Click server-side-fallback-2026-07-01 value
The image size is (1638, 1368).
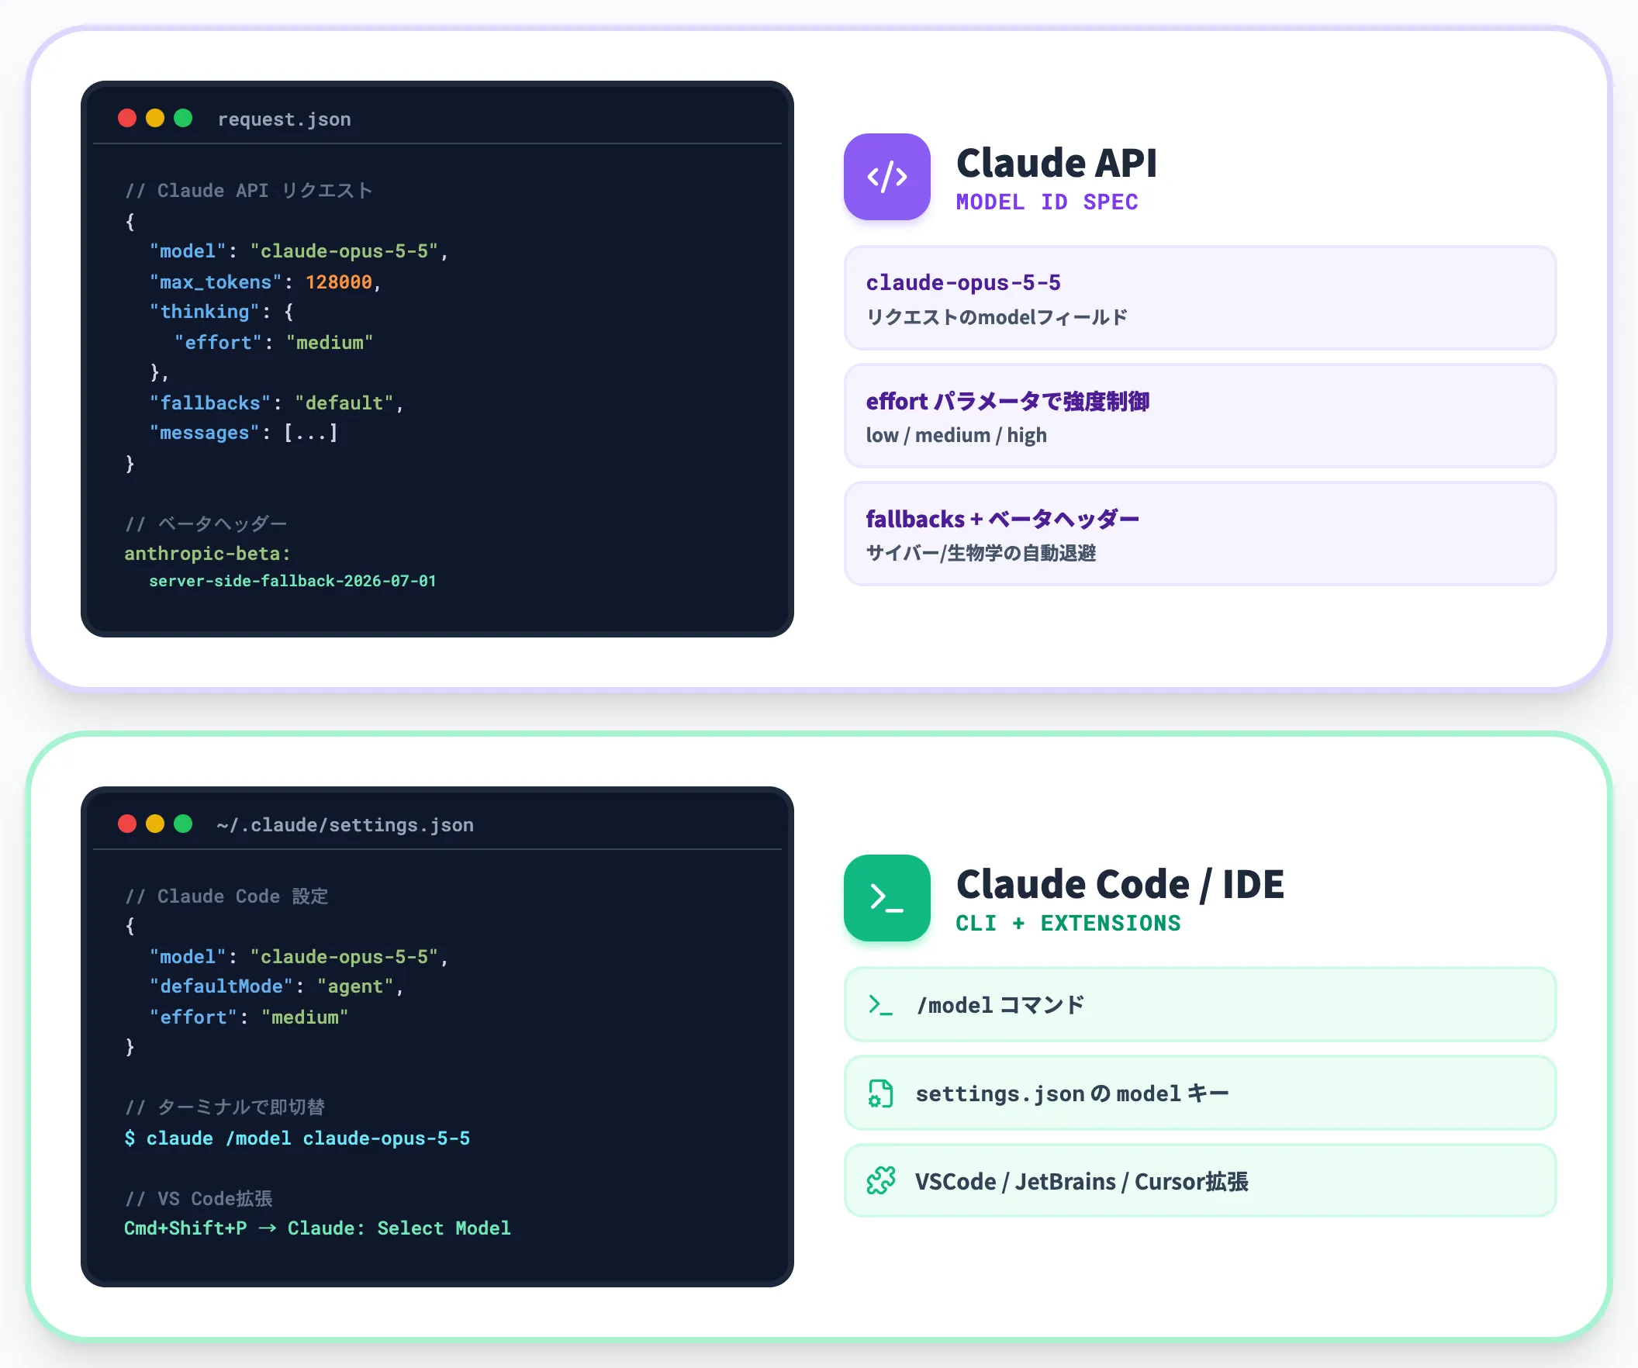point(292,581)
